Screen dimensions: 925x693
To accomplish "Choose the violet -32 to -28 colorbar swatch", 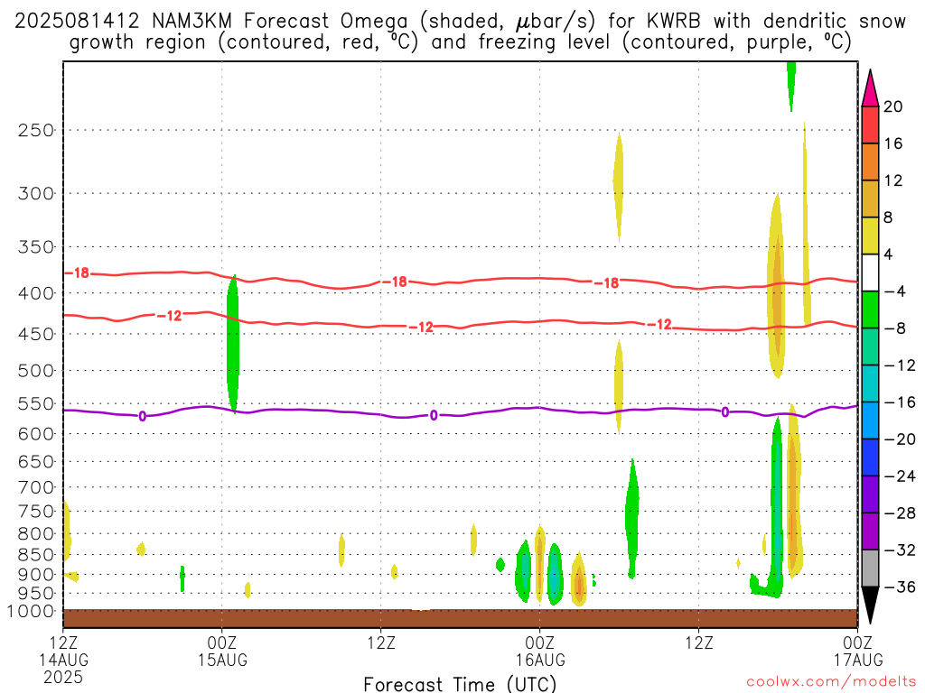I will (x=870, y=531).
